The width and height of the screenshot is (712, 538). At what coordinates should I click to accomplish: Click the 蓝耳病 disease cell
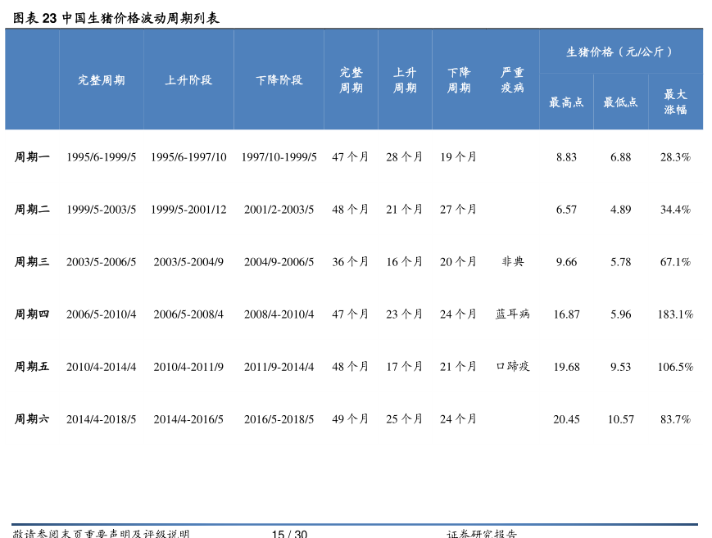coord(512,314)
